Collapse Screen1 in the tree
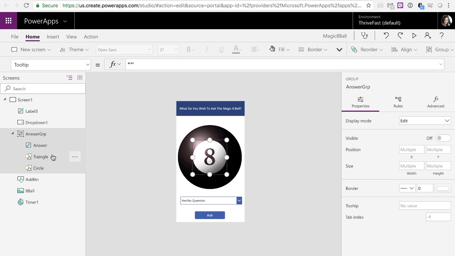455x256 pixels. pos(5,100)
